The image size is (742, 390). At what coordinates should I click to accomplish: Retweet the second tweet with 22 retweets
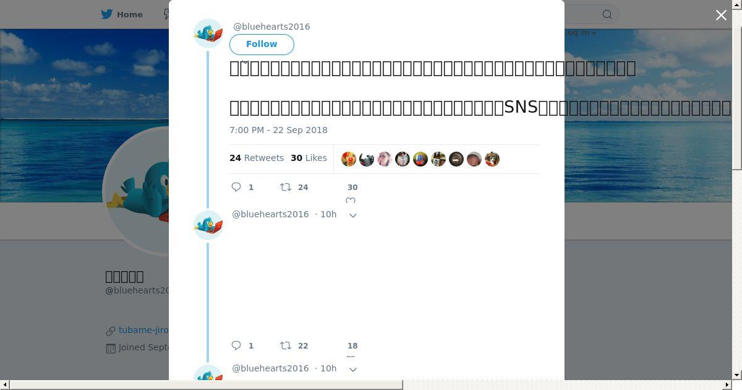click(x=286, y=345)
